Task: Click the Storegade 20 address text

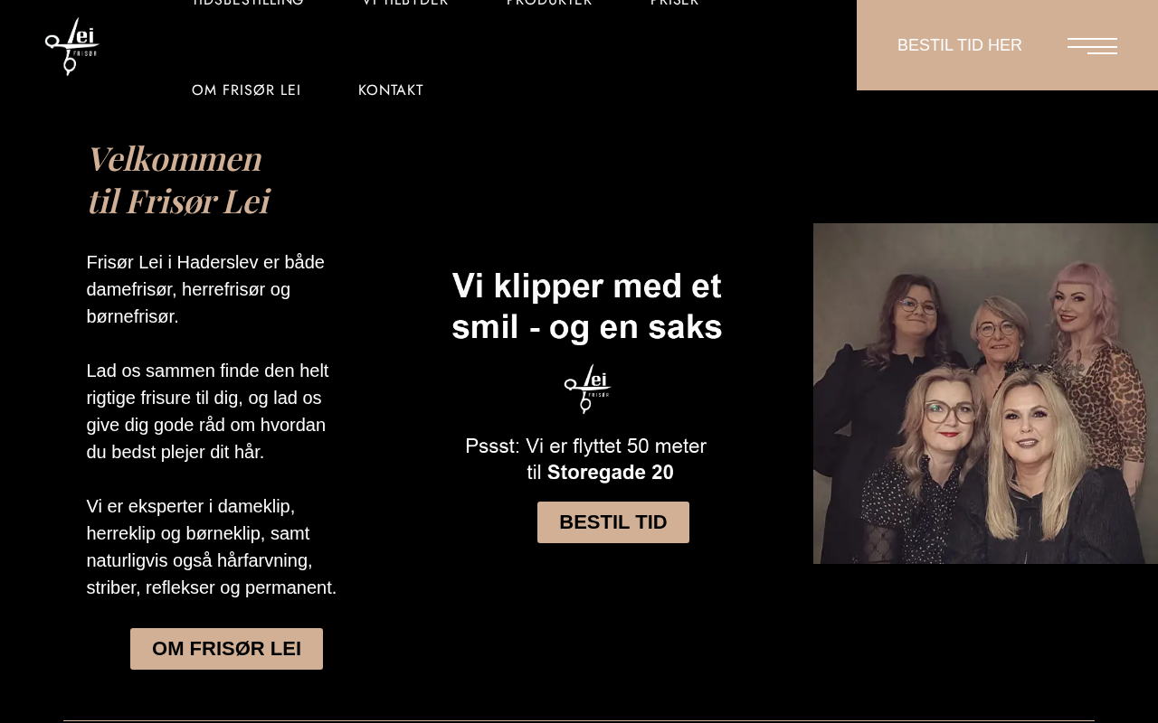Action: point(611,472)
